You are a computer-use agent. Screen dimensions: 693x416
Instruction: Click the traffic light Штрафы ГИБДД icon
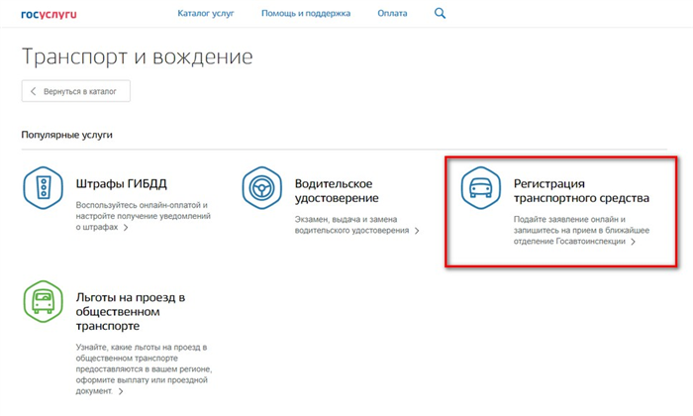click(x=43, y=188)
